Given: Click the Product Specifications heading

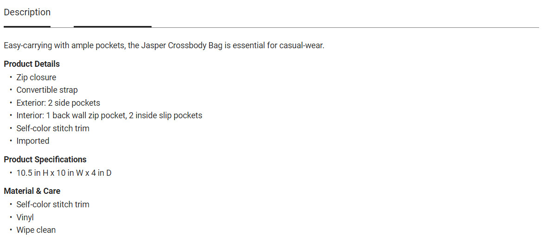Looking at the screenshot, I should (x=45, y=160).
